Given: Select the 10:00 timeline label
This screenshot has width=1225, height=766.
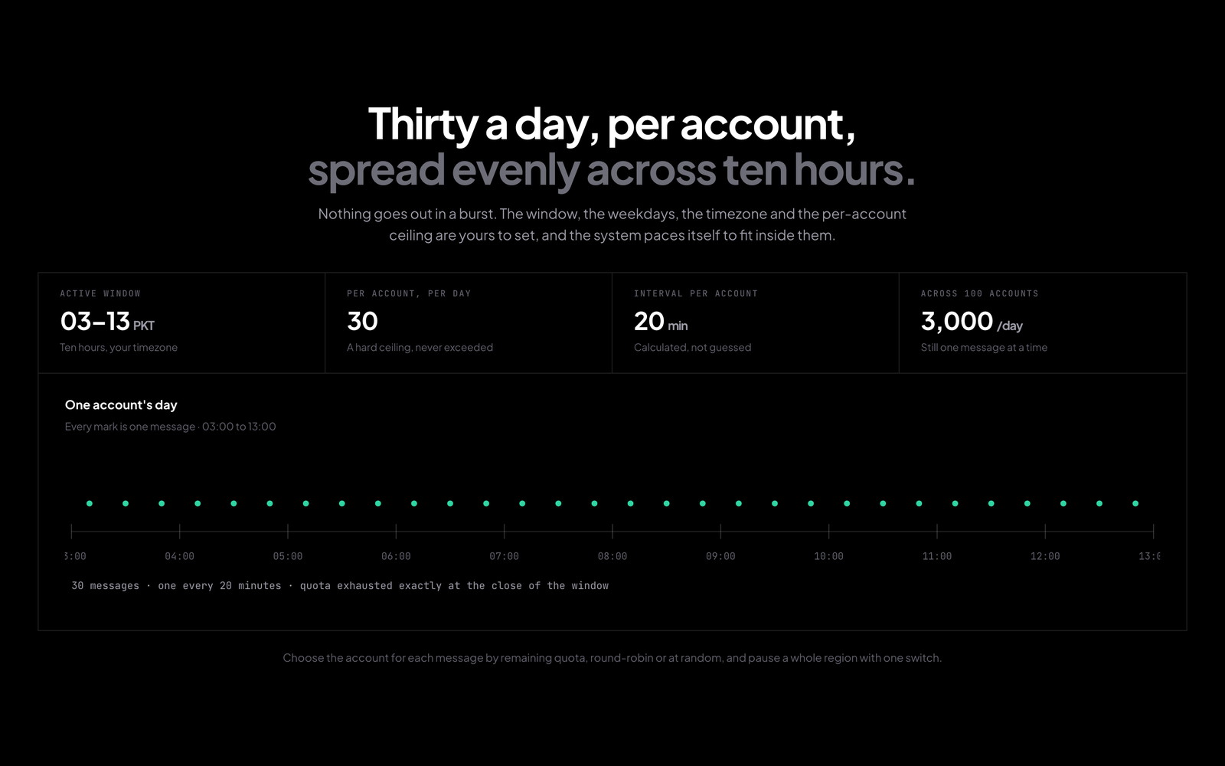Looking at the screenshot, I should [x=828, y=556].
